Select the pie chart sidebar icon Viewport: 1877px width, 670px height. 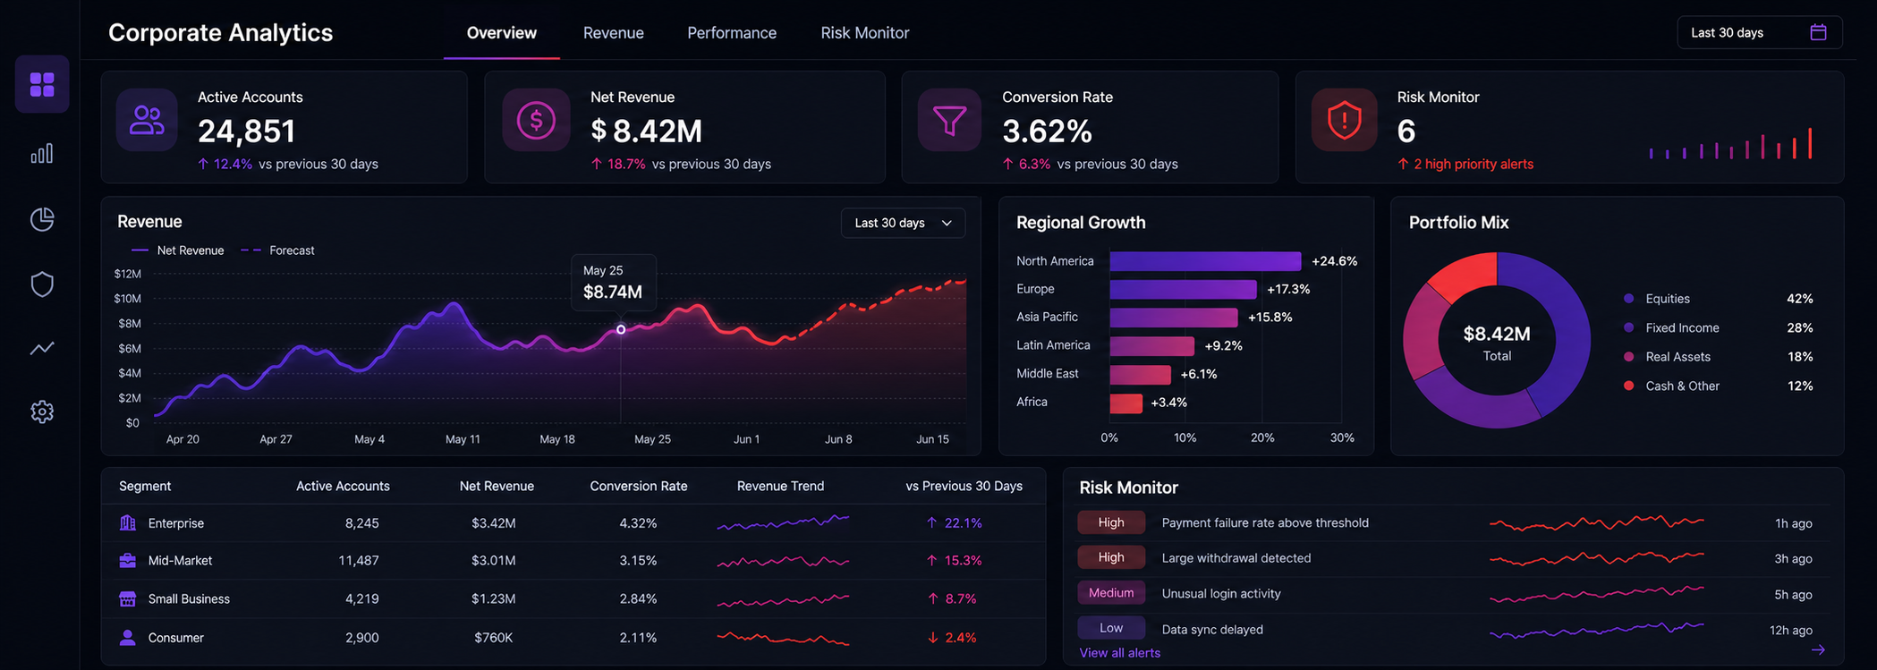click(42, 219)
